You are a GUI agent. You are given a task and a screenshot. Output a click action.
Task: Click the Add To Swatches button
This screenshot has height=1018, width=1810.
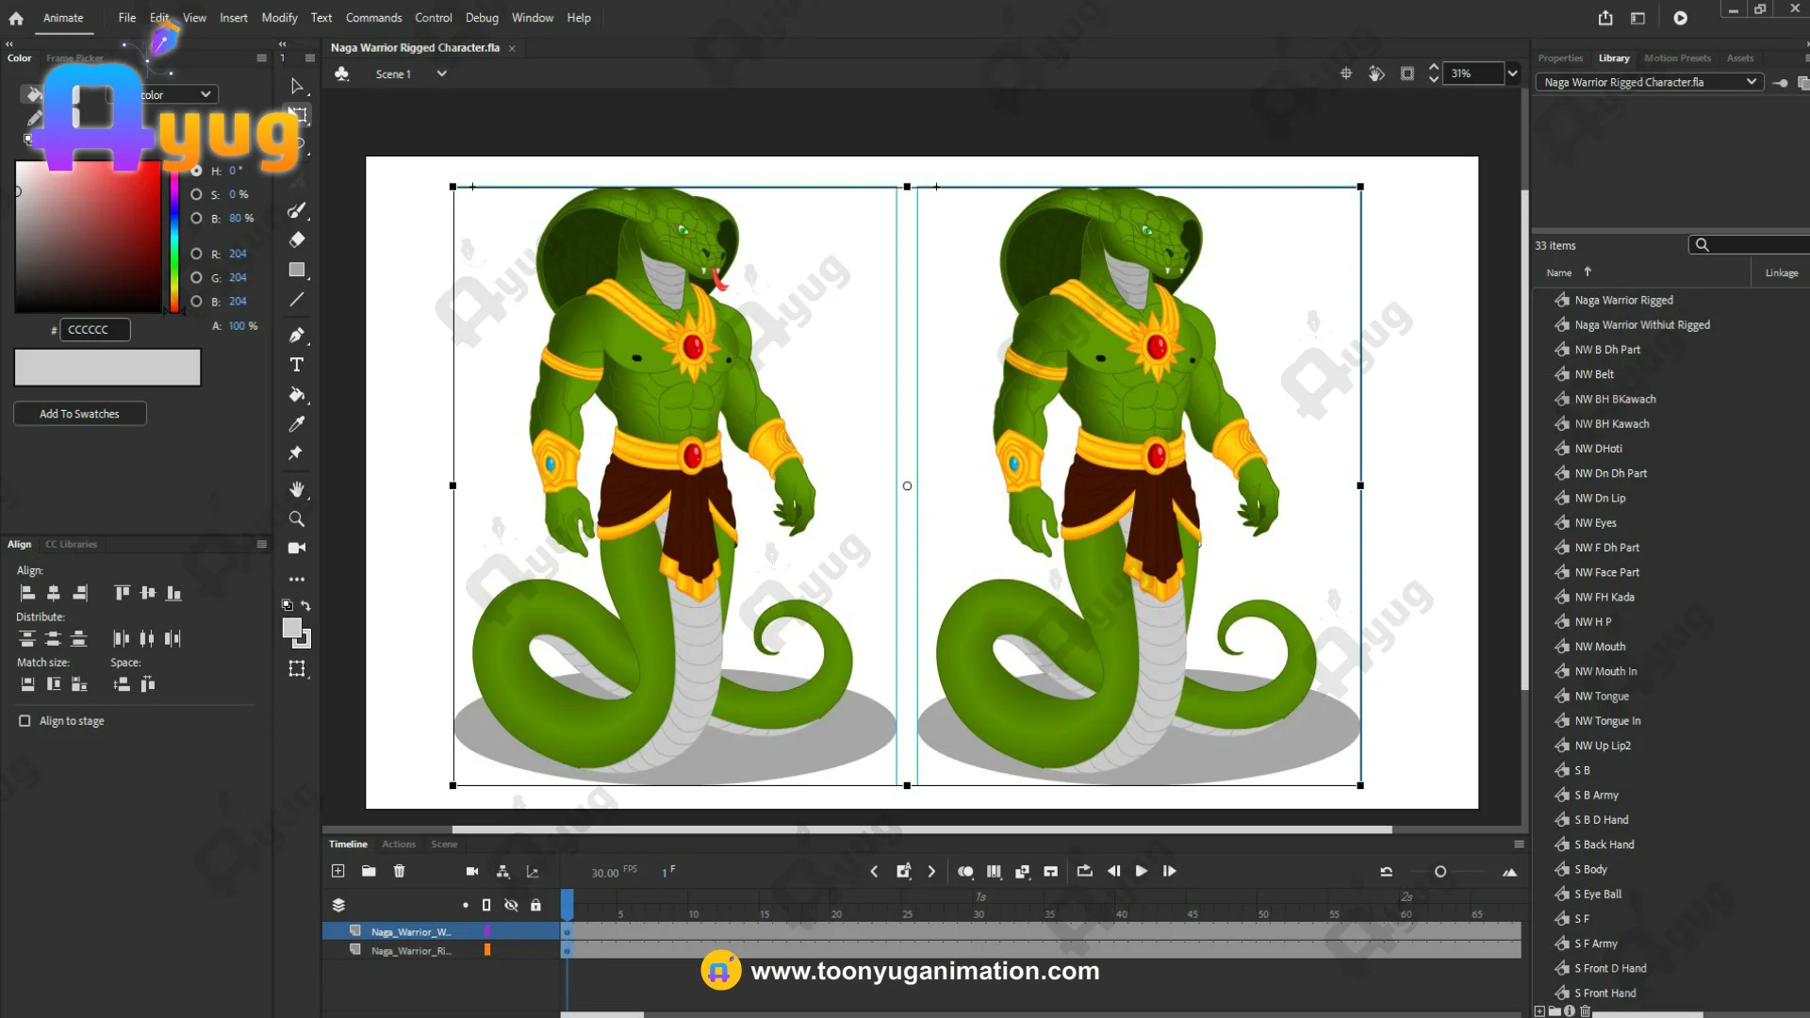tap(79, 414)
